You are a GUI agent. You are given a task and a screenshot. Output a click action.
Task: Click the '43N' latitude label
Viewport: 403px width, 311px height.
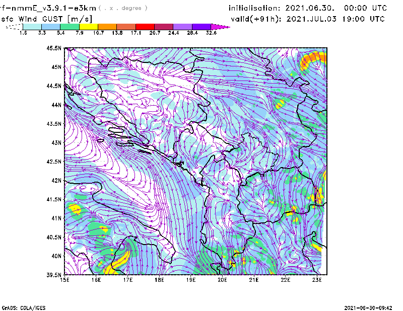coord(56,142)
